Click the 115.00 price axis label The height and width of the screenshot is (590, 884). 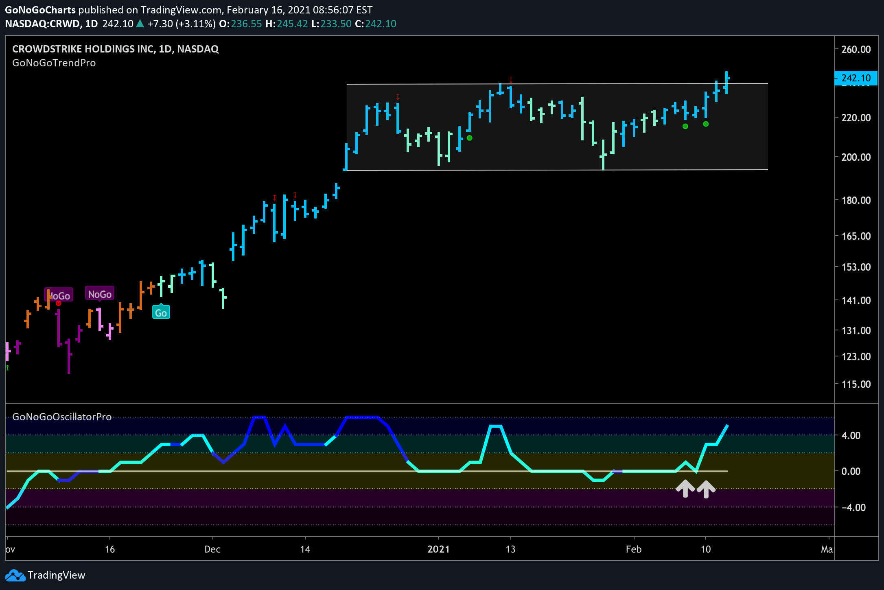click(x=856, y=384)
